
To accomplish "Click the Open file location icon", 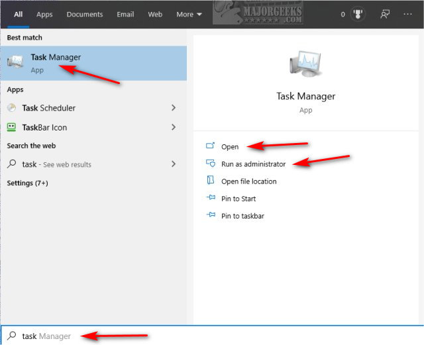I will pyautogui.click(x=211, y=180).
